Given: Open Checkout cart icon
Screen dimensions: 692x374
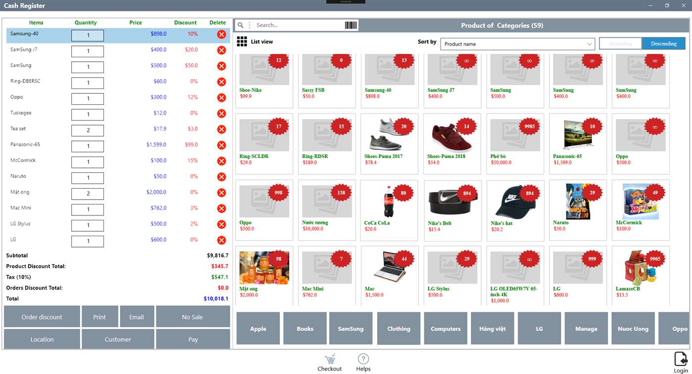Looking at the screenshot, I should (x=330, y=359).
